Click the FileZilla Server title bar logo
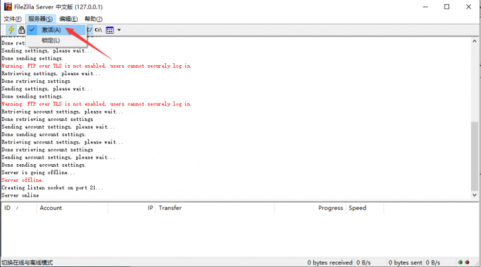 pos(8,7)
